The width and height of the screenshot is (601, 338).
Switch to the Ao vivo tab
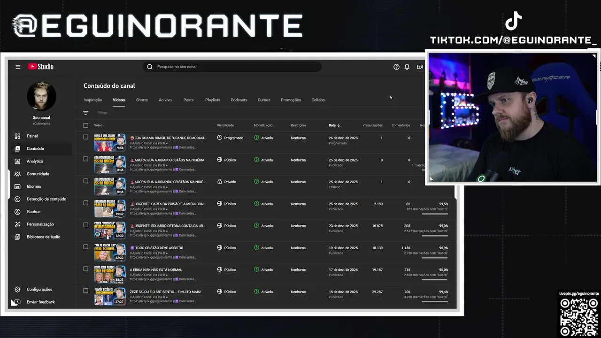tap(165, 100)
